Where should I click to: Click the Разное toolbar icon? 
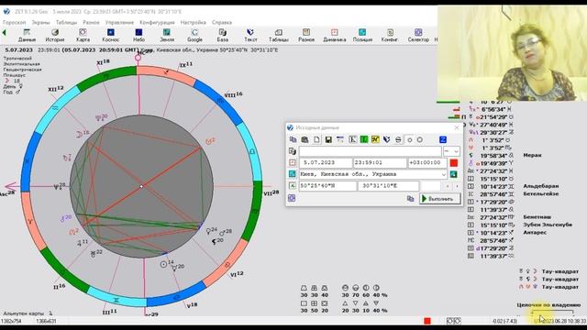pos(306,35)
